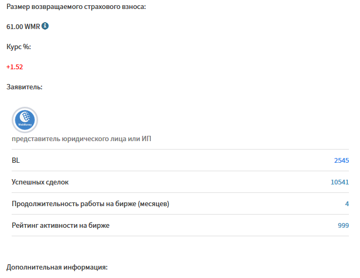Click the WMR currency unit text
The width and height of the screenshot is (360, 278).
pos(32,26)
